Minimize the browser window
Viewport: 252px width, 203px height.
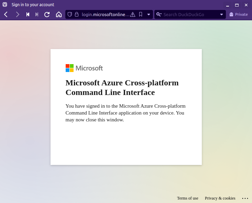tap(228, 5)
